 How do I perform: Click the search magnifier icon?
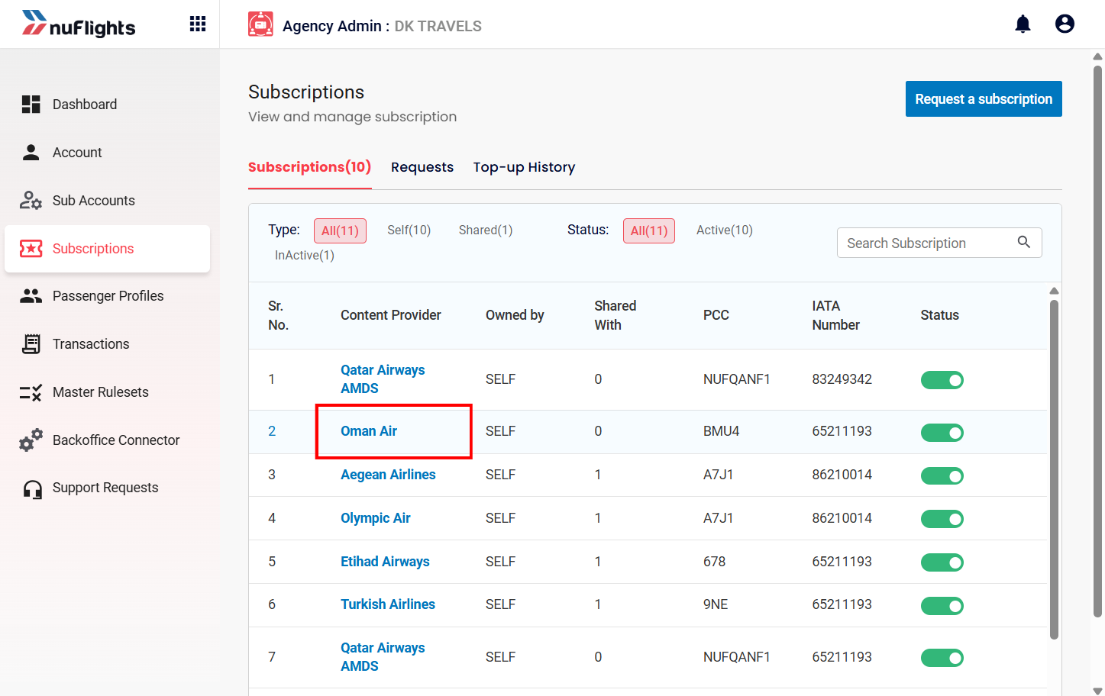click(1024, 243)
